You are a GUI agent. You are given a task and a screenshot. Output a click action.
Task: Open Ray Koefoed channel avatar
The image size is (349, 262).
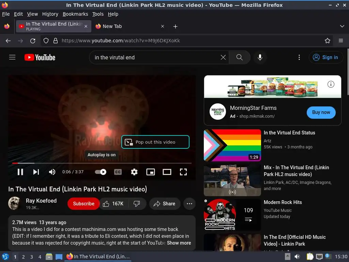(x=14, y=203)
